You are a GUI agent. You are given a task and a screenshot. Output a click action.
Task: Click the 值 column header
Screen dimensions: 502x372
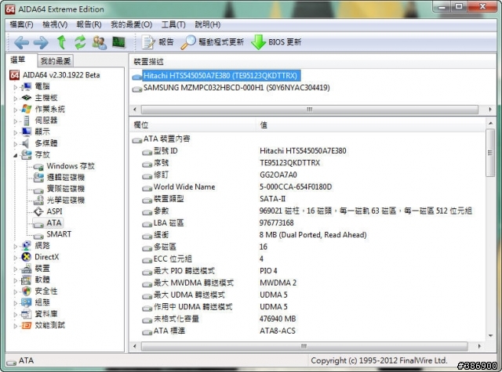(x=371, y=125)
